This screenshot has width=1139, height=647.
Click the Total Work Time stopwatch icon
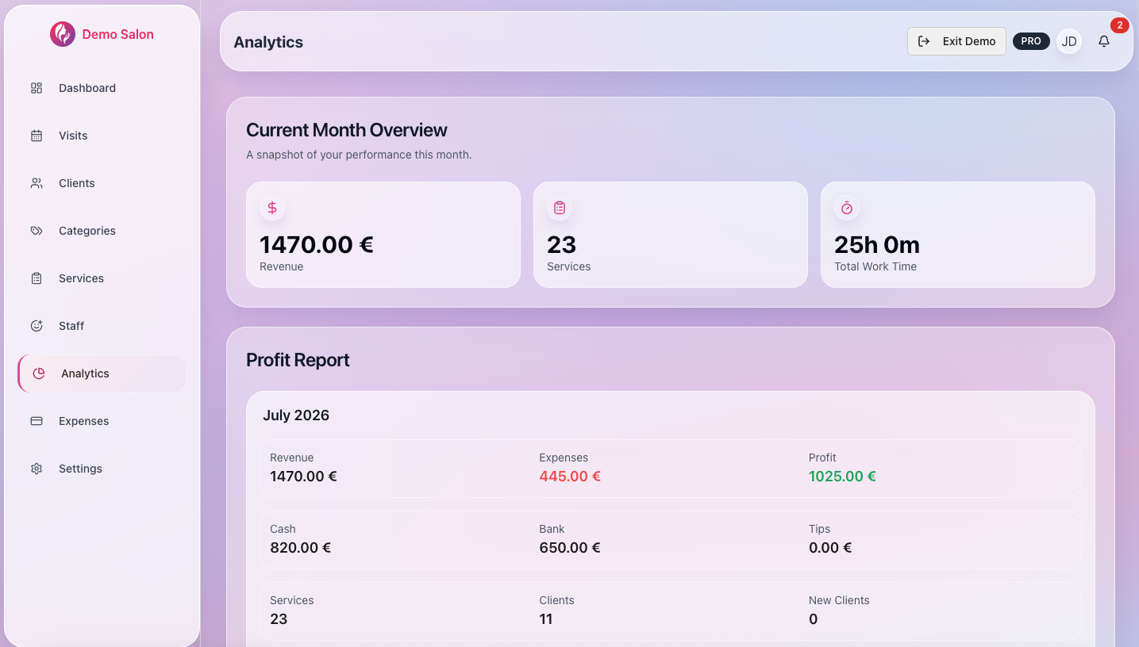(847, 208)
